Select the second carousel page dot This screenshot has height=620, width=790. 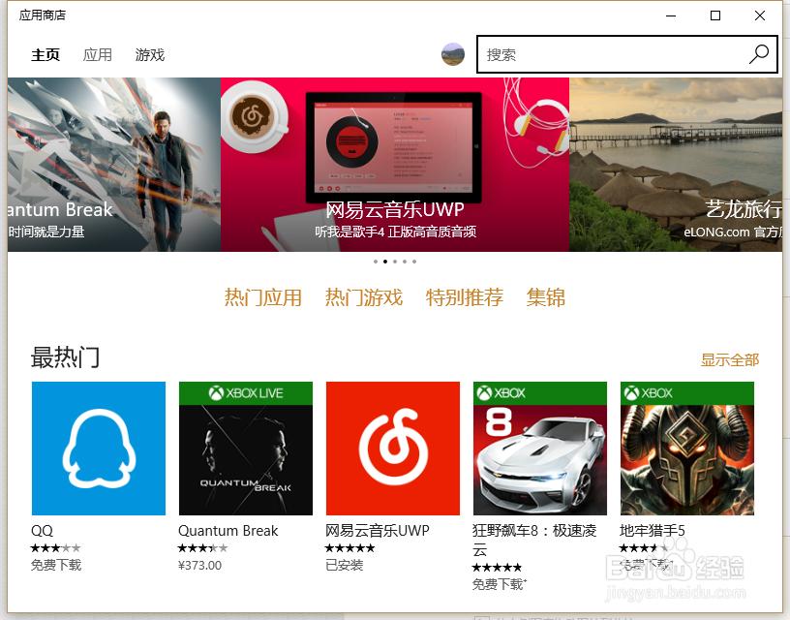[385, 262]
